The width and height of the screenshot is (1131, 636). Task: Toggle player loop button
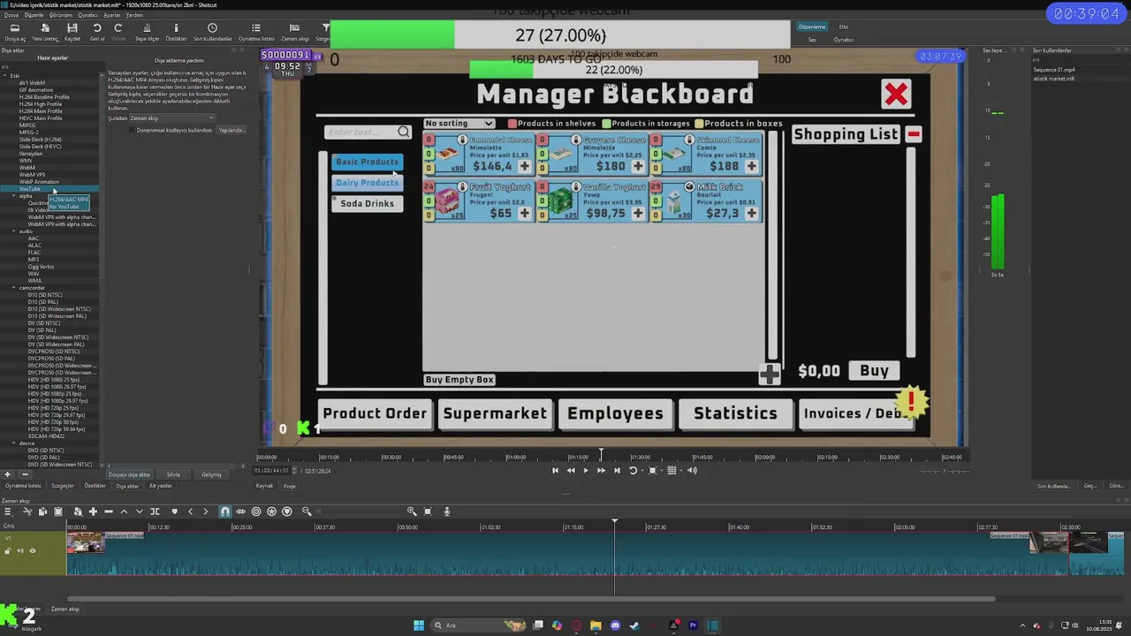click(x=633, y=470)
